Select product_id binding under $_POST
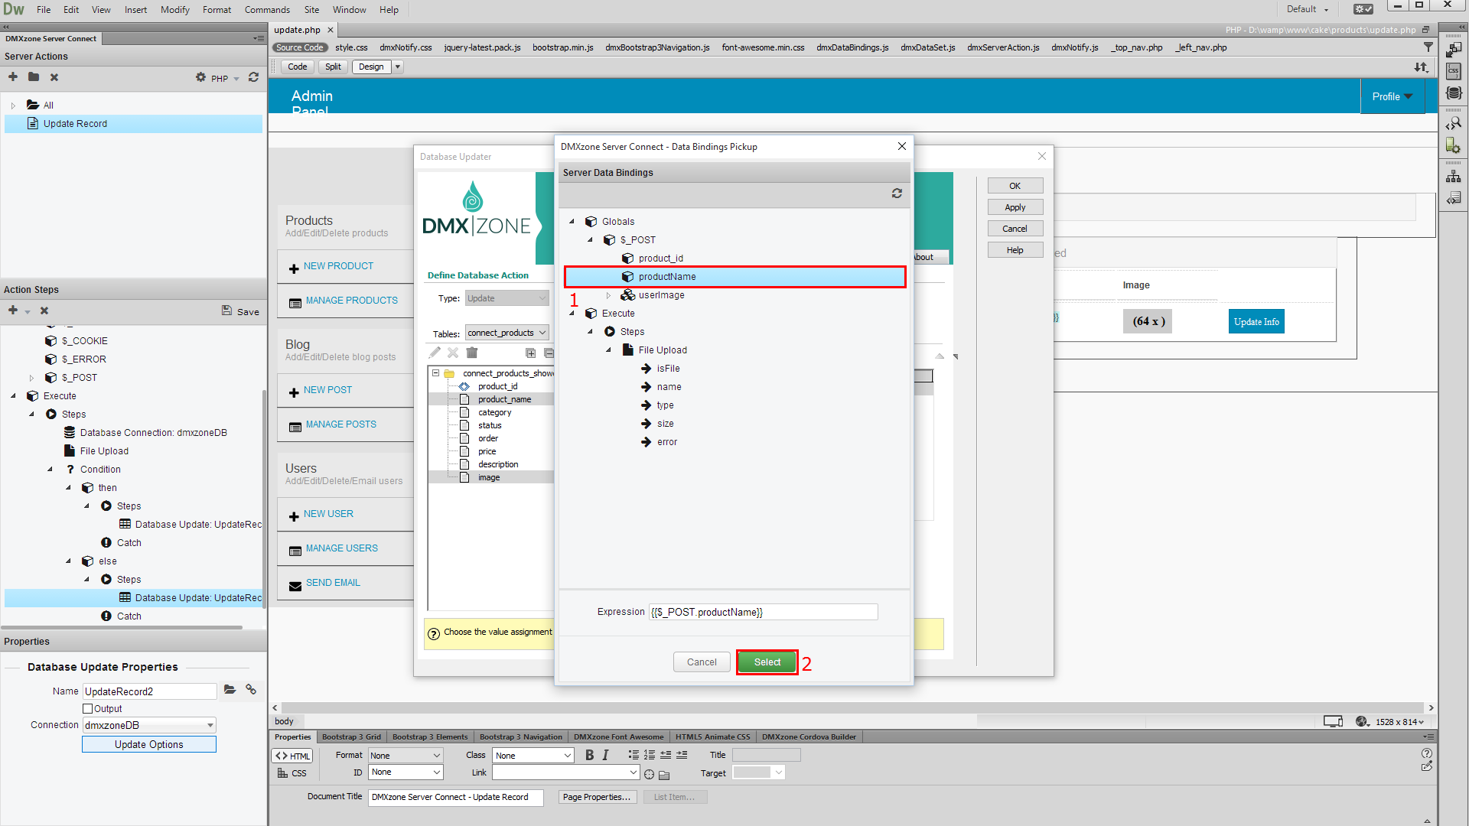Viewport: 1469px width, 826px height. click(660, 259)
